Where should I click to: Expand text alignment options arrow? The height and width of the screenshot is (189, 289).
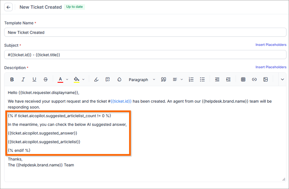[x=182, y=80]
